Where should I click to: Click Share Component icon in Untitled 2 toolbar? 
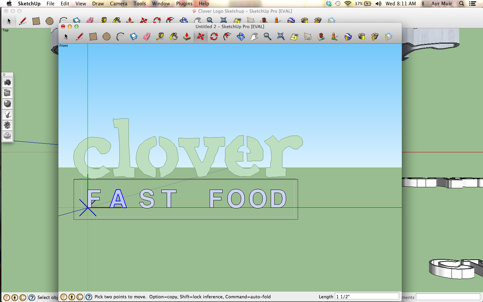tap(388, 37)
